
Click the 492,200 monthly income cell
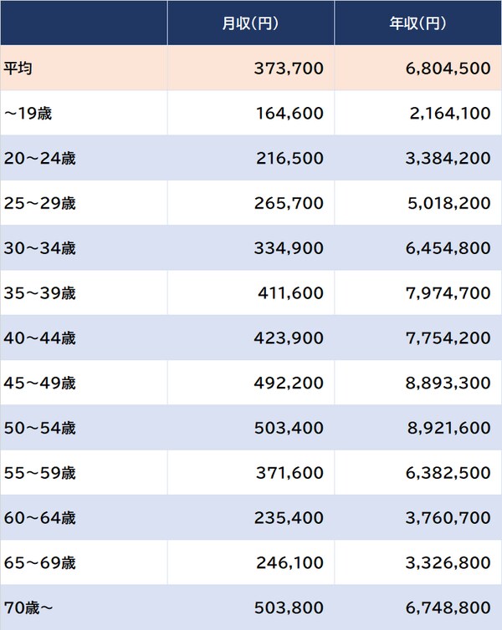[289, 384]
